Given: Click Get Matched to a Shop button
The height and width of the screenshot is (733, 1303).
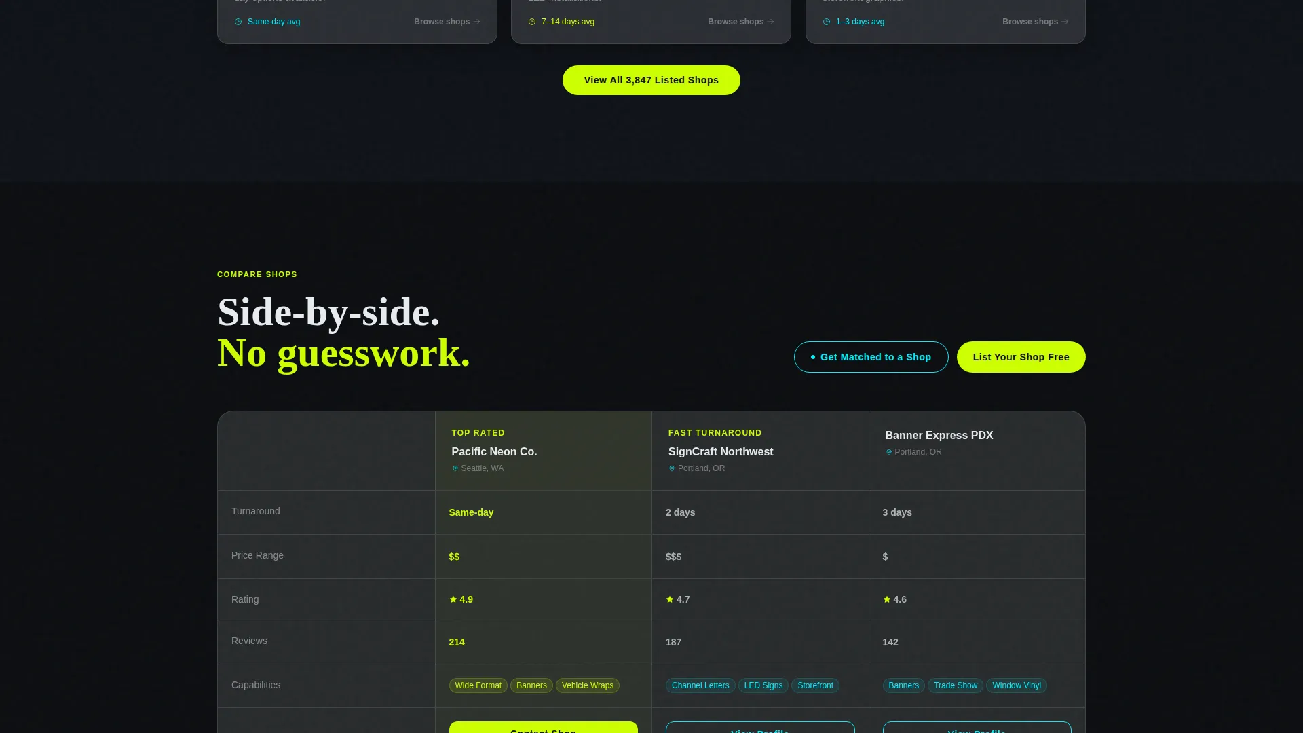Looking at the screenshot, I should click(871, 357).
